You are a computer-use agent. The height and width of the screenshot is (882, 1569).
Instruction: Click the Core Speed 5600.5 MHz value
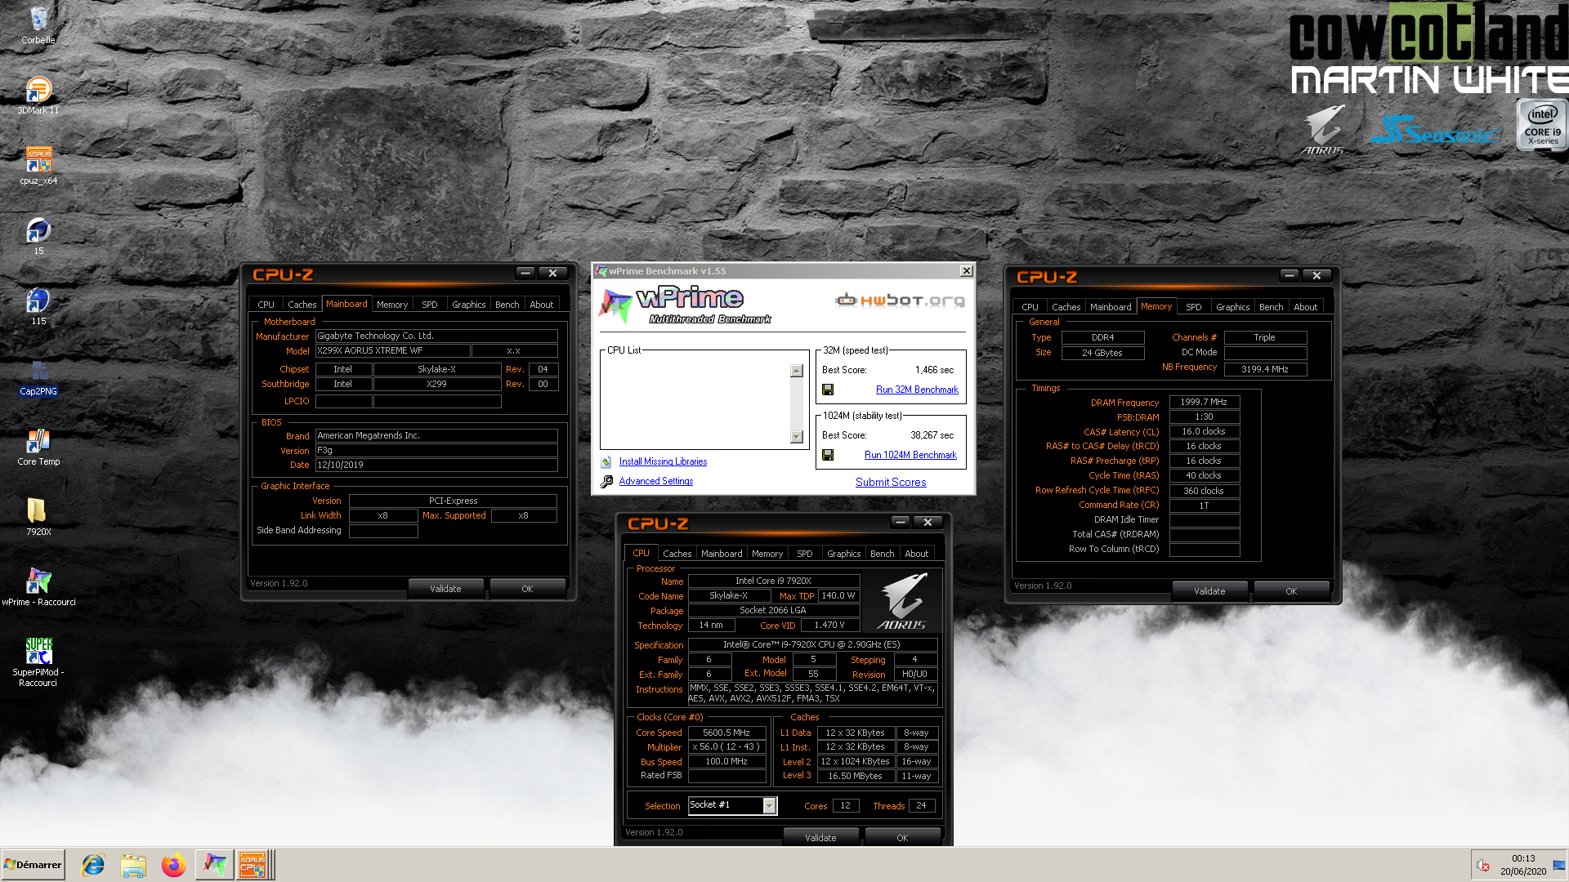(726, 733)
